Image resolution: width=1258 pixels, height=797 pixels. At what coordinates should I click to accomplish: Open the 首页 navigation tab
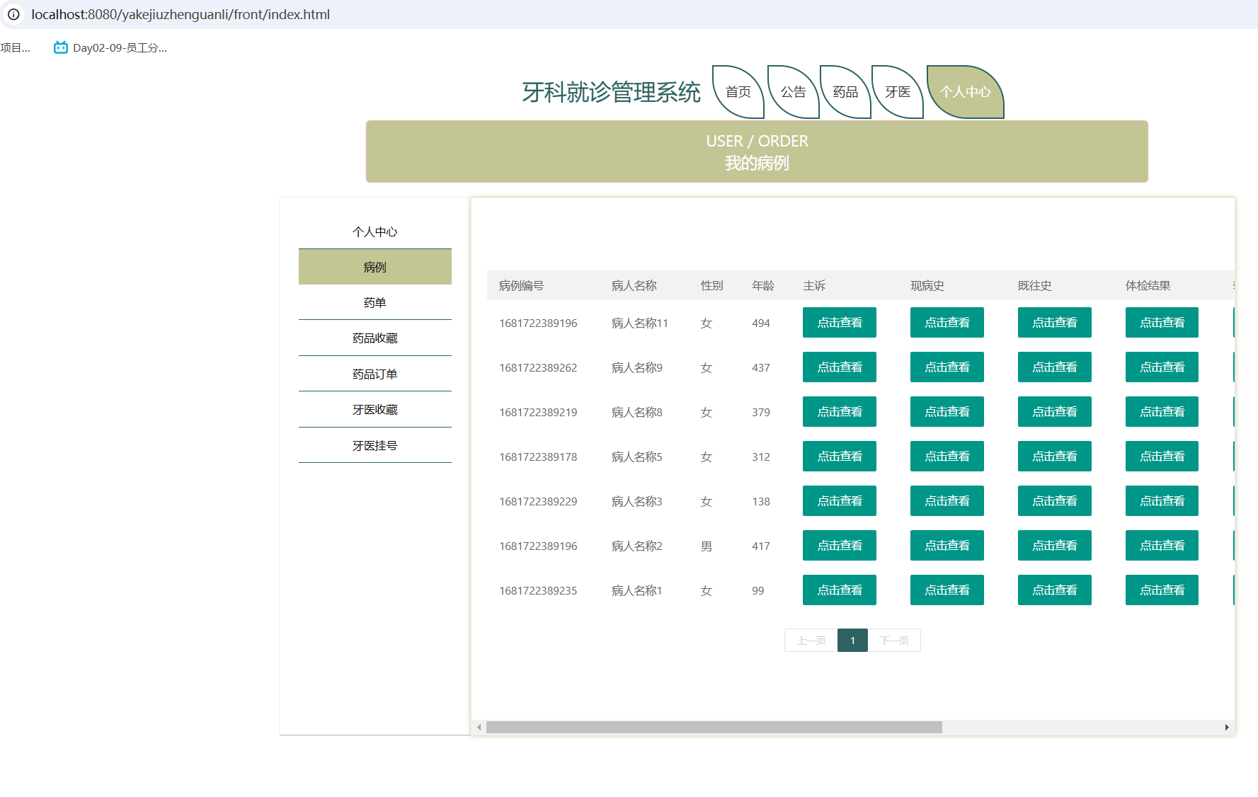[x=738, y=92]
